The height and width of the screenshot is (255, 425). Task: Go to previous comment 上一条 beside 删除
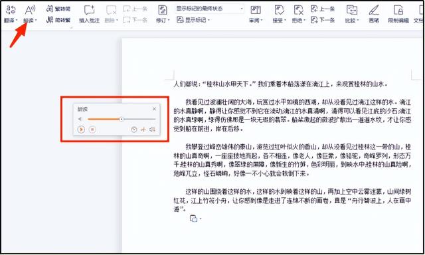135,9
